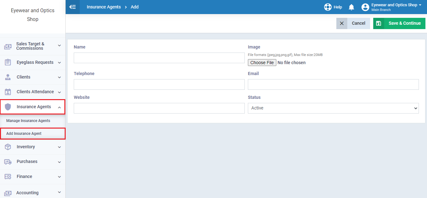Viewport: 427px width, 198px height.
Task: Focus the Email input field
Action: [x=333, y=84]
